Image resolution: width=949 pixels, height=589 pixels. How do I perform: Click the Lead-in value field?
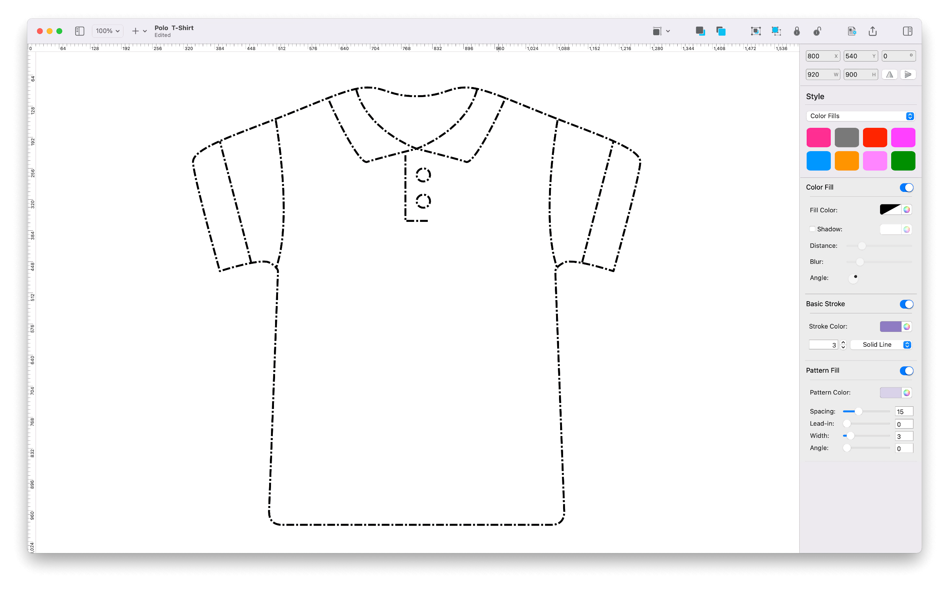904,424
